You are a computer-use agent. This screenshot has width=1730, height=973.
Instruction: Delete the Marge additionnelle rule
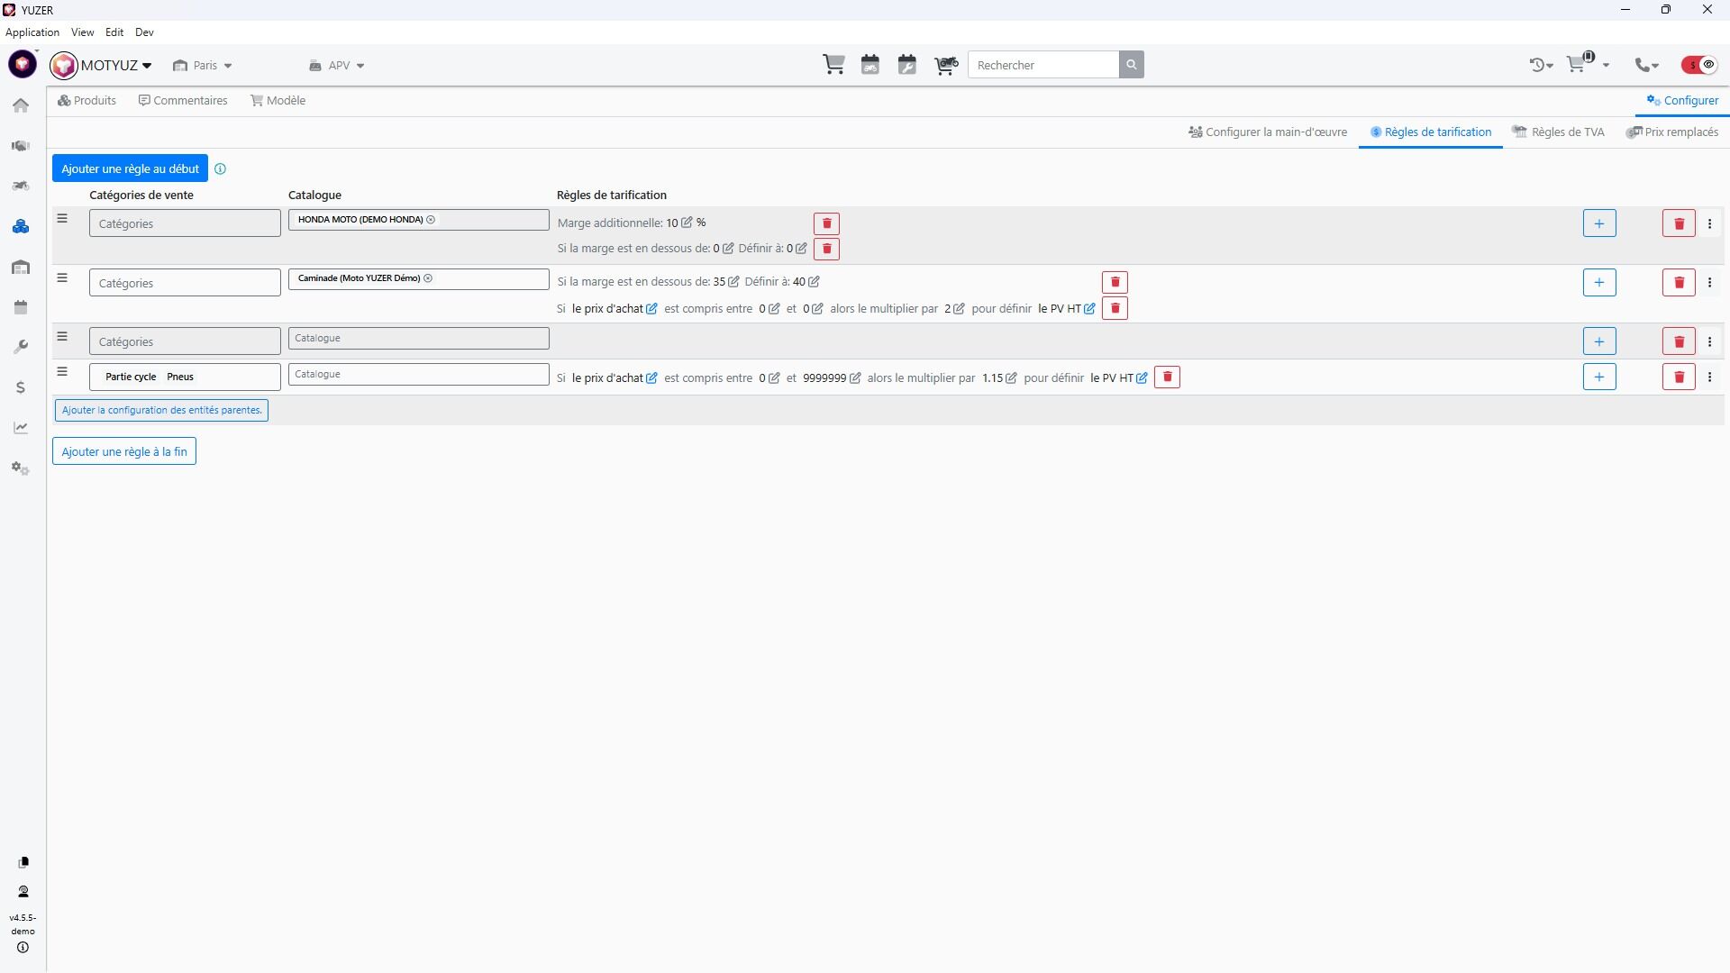[826, 223]
